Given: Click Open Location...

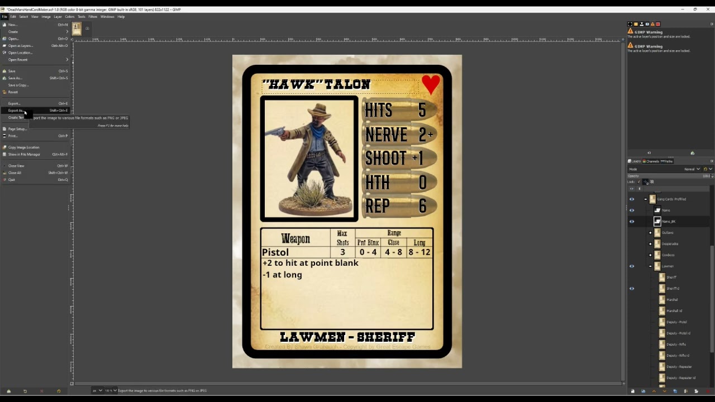Looking at the screenshot, I should (x=36, y=52).
